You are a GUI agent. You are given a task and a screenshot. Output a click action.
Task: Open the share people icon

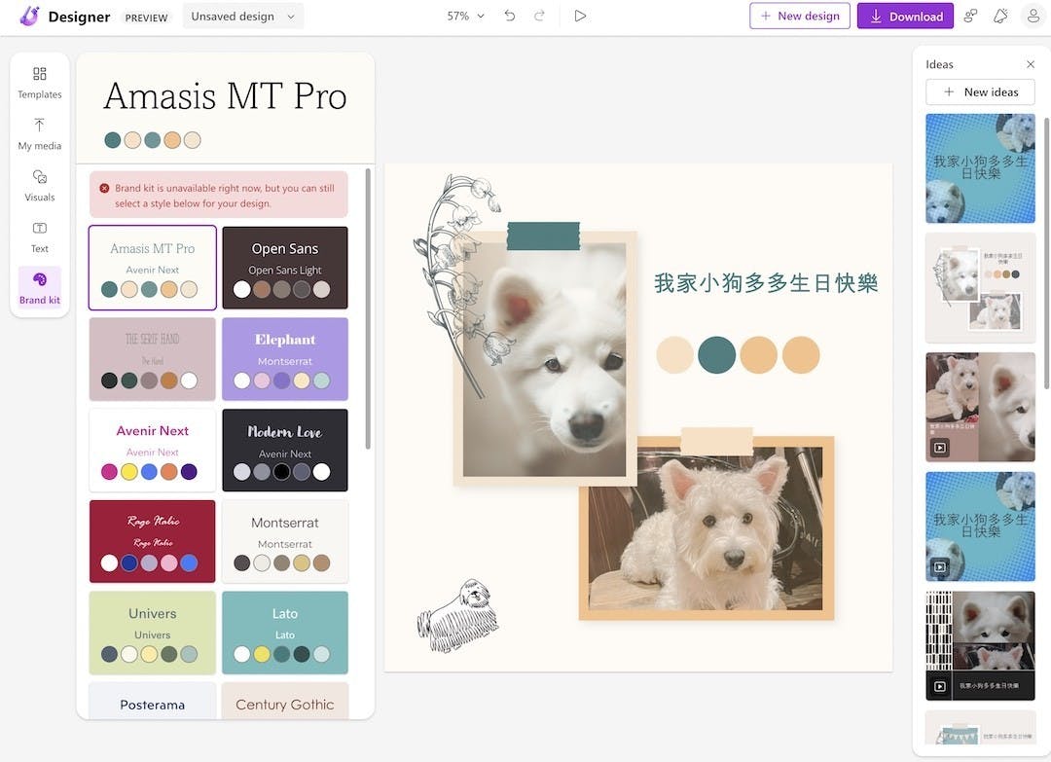click(x=970, y=17)
